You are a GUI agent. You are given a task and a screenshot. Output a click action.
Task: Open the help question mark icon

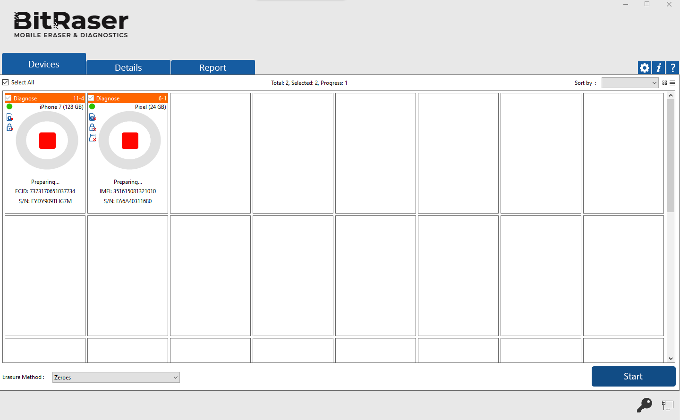tap(672, 68)
